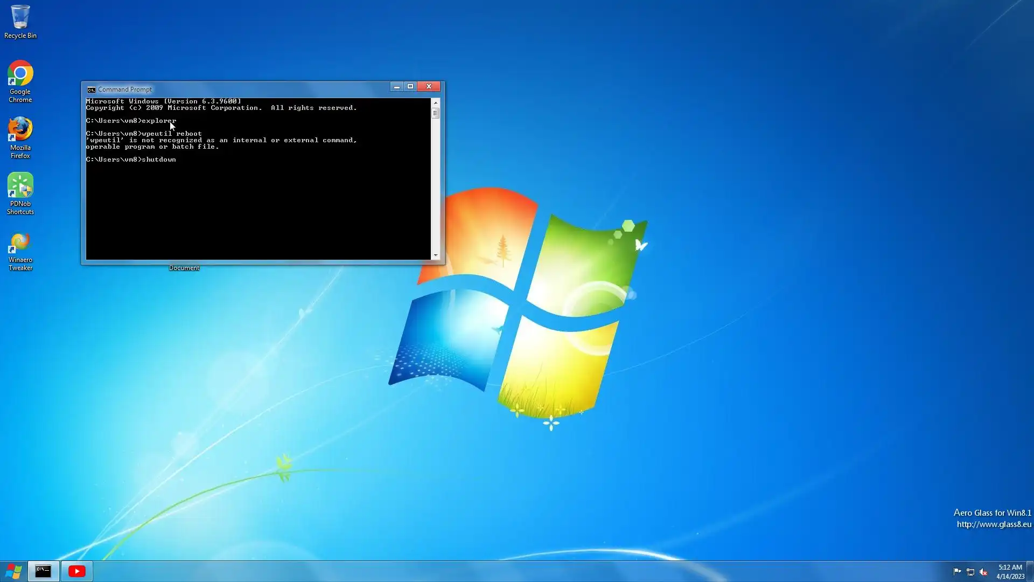1034x582 pixels.
Task: Open the YouTube taskbar shortcut
Action: pos(76,571)
